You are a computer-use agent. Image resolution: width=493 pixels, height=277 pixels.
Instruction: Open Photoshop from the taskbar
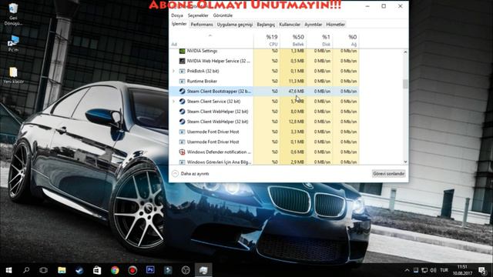tap(150, 270)
